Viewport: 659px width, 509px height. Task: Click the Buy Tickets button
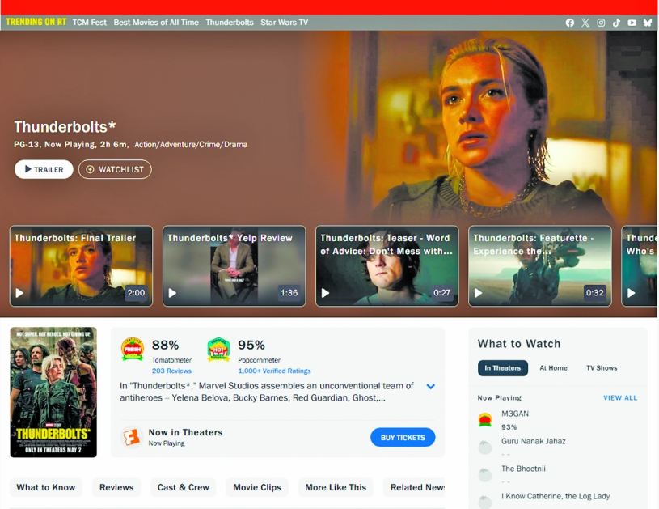(x=403, y=438)
